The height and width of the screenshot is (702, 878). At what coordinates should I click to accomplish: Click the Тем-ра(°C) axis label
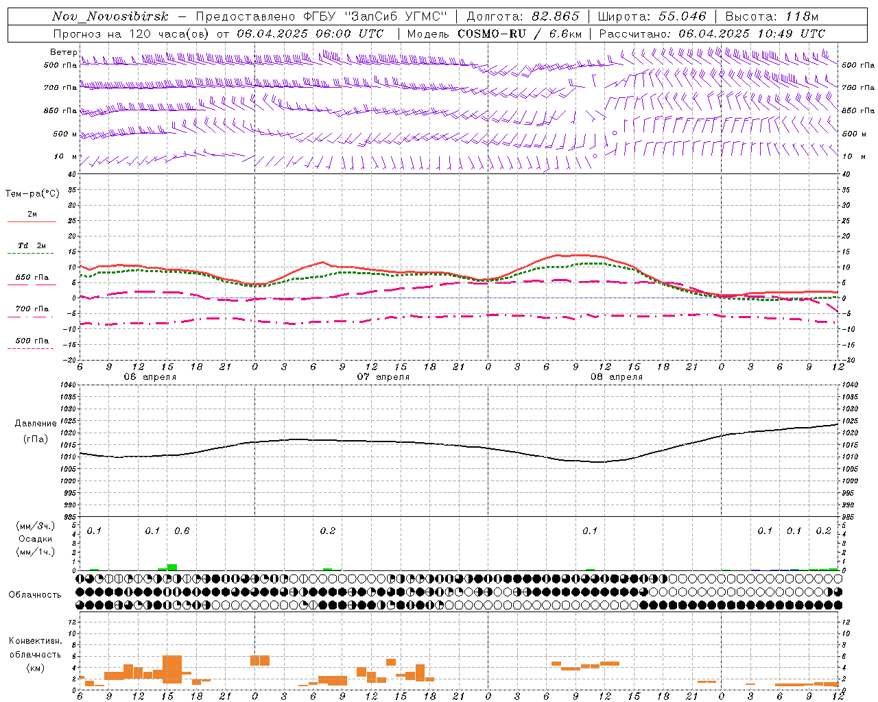click(32, 194)
